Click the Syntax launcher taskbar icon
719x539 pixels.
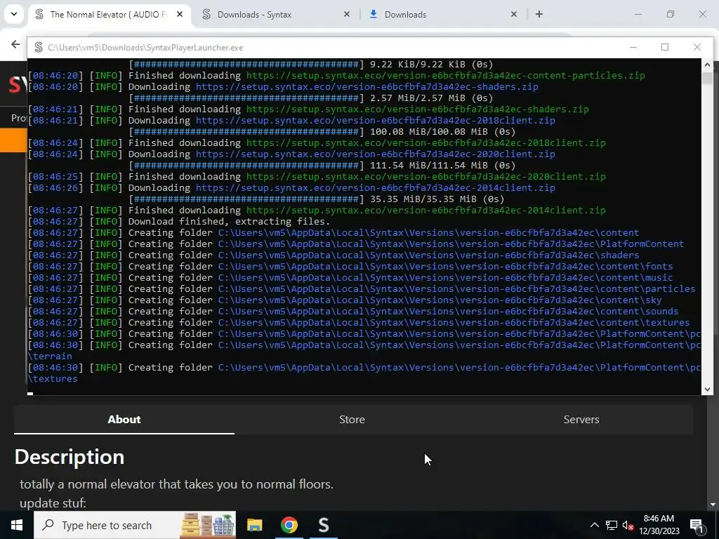pos(324,525)
